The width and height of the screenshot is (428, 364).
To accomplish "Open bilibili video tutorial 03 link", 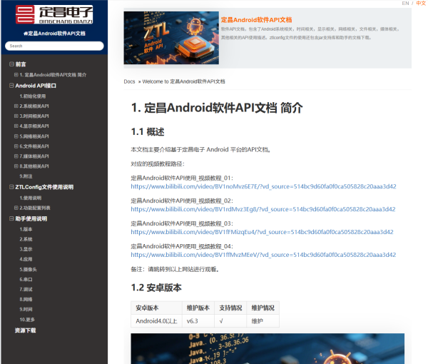I will 262,232.
